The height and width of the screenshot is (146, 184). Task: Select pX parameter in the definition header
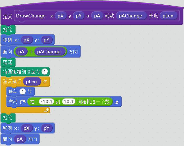[x=61, y=16]
